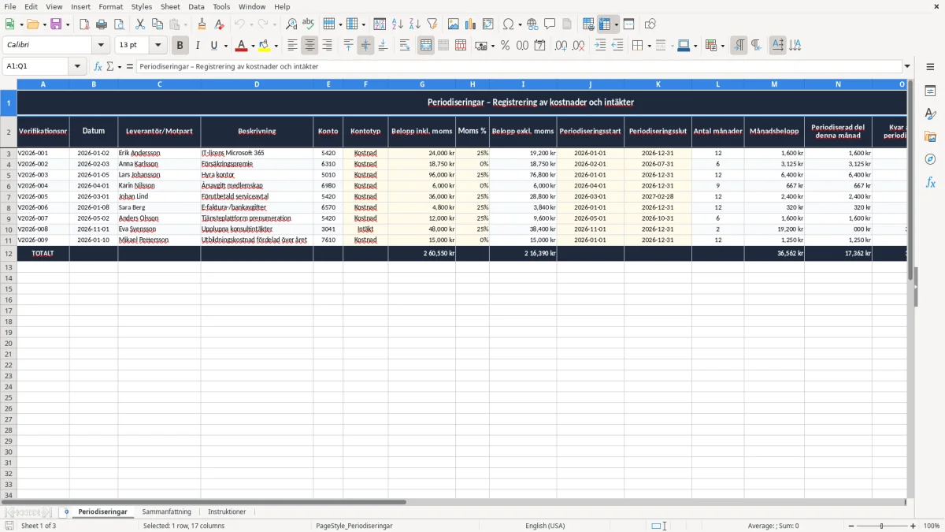Open the sidebar Navigator panel
Viewport: 945px width, 532px height.
point(930,159)
